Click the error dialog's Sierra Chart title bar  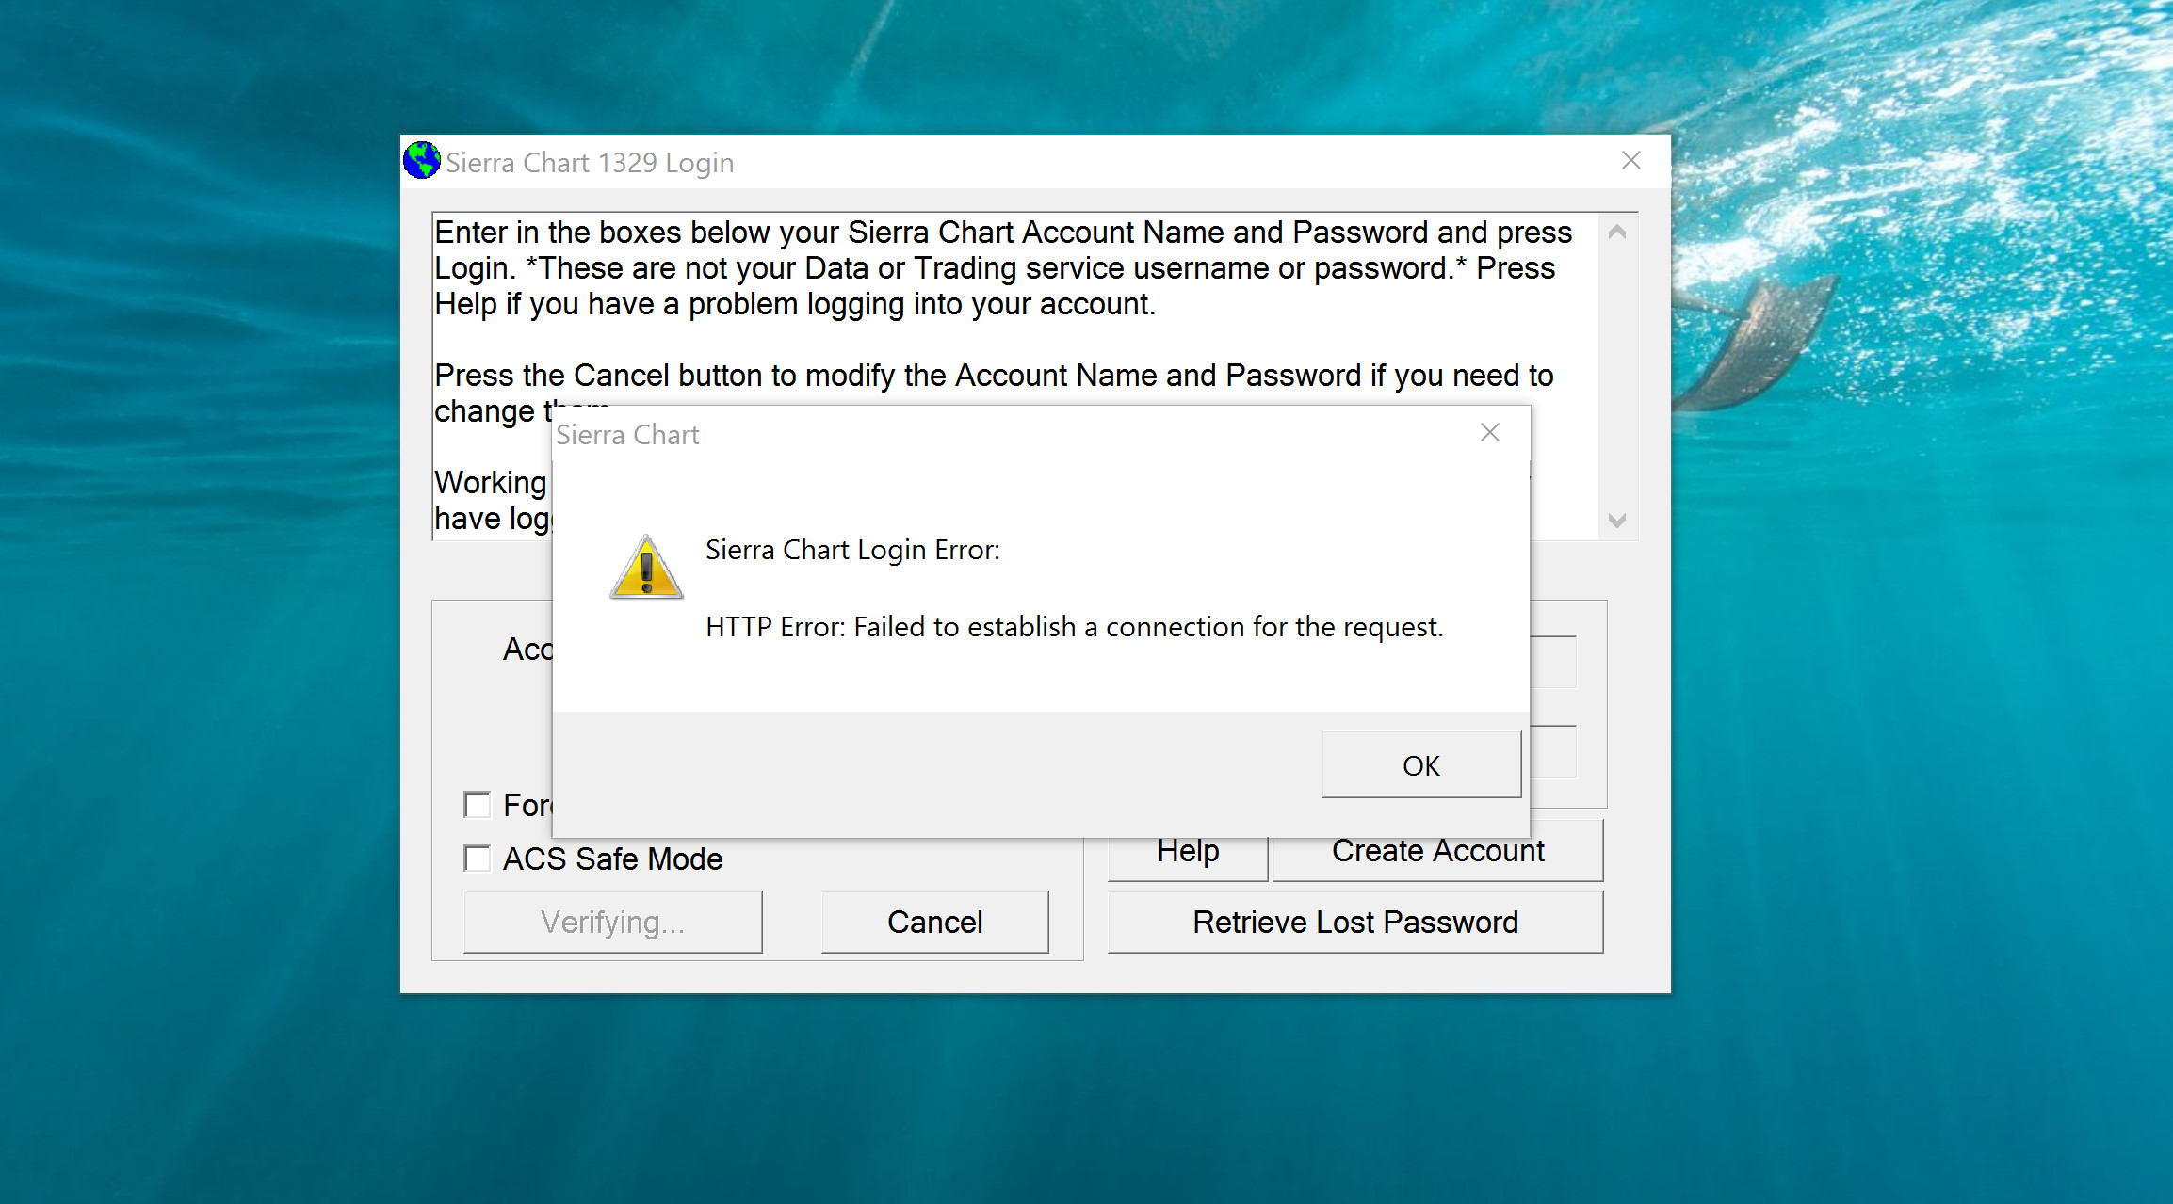tap(942, 434)
